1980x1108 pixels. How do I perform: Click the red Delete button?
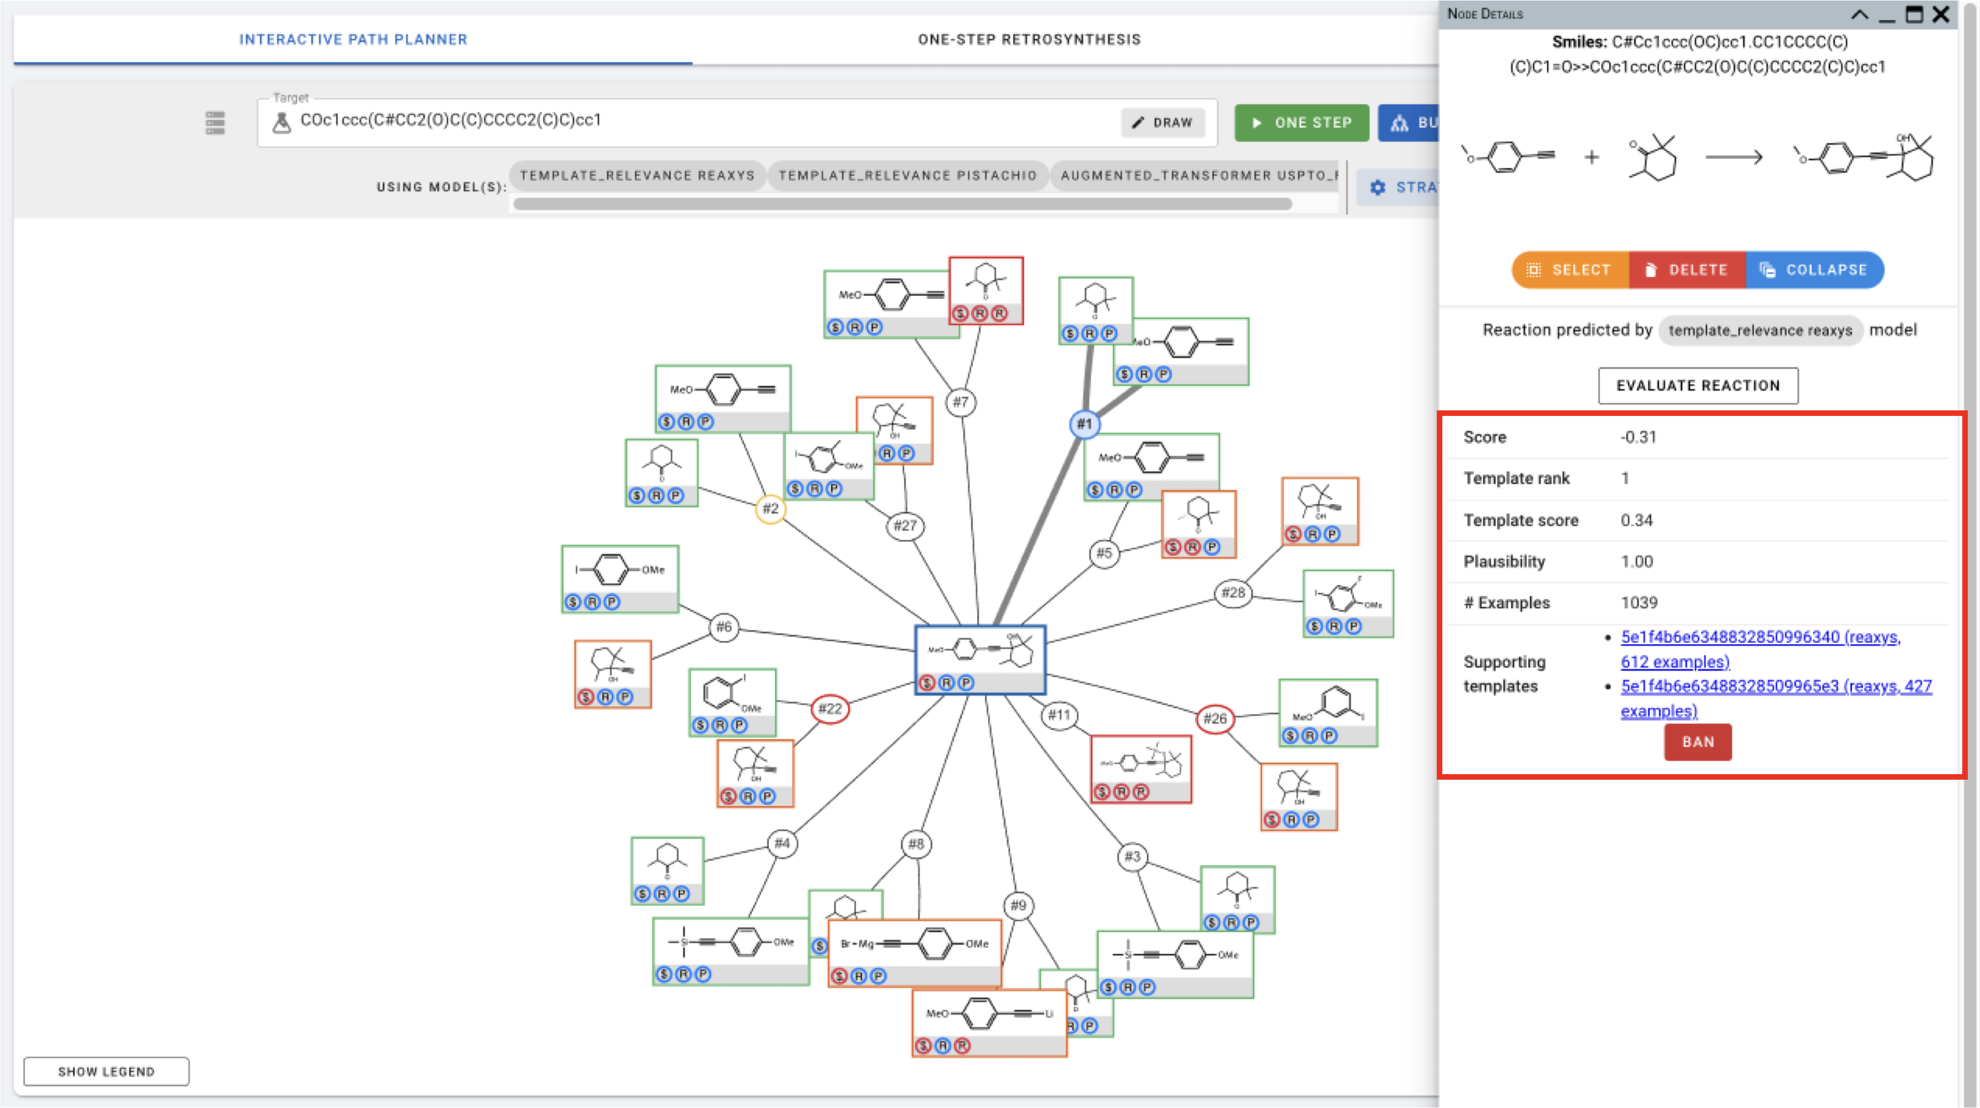click(x=1687, y=270)
